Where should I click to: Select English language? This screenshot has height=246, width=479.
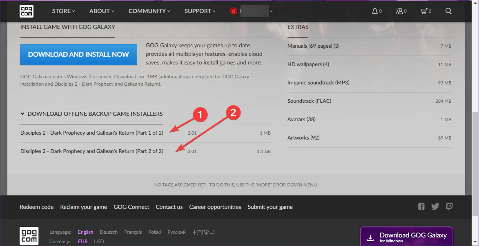[85, 232]
